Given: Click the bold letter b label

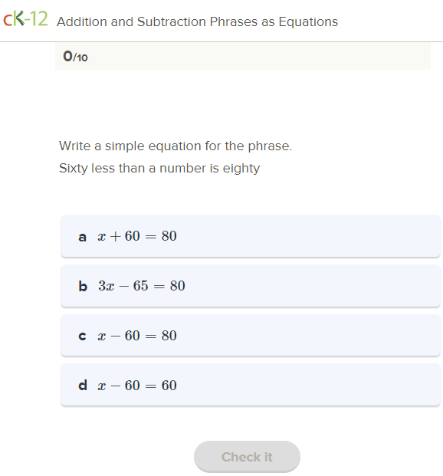Looking at the screenshot, I should tap(83, 286).
